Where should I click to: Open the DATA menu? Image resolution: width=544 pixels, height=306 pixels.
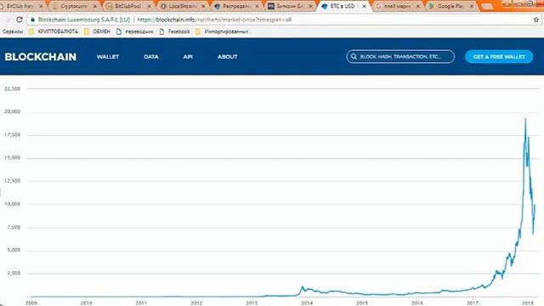click(x=151, y=57)
